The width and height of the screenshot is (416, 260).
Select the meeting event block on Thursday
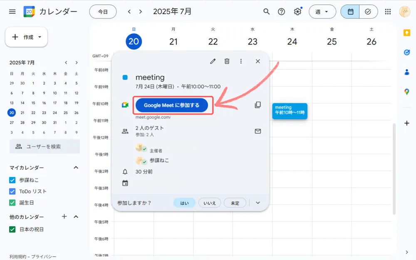(290, 111)
